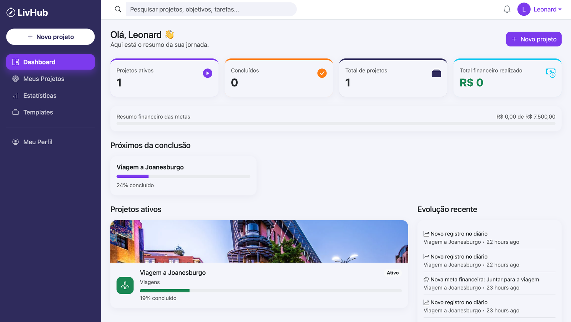Click the Próximos da conclusão heading
Viewport: 571px width, 322px height.
tap(150, 145)
